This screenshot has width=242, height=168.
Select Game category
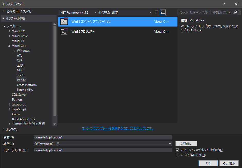(x=16, y=114)
